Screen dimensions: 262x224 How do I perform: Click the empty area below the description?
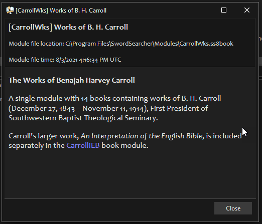coord(130,174)
